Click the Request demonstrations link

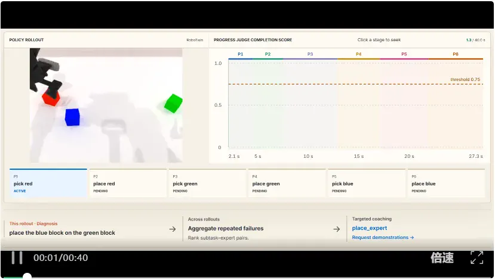pyautogui.click(x=383, y=238)
